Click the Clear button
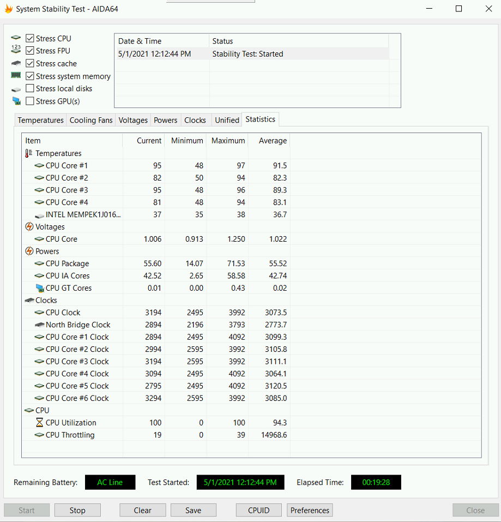This screenshot has height=522, width=501. [x=143, y=510]
